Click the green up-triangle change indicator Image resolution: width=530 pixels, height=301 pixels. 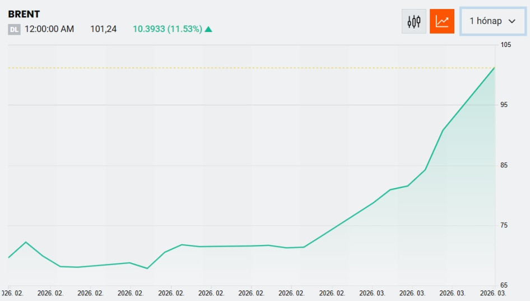[x=208, y=29]
